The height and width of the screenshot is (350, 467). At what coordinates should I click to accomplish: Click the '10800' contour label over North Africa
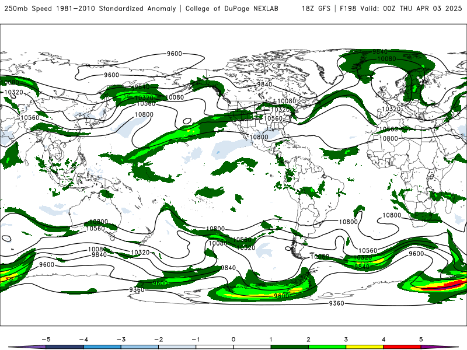[x=389, y=138]
